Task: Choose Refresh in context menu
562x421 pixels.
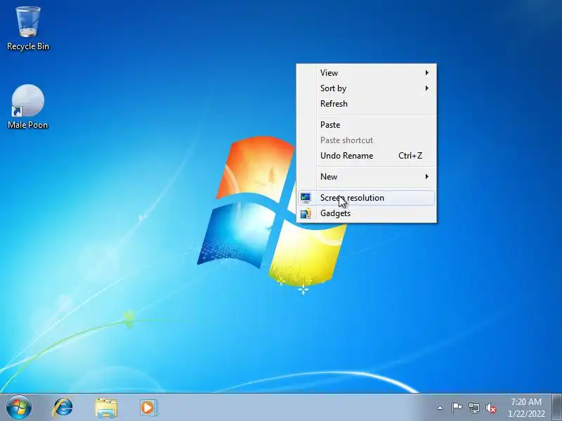Action: tap(366, 103)
